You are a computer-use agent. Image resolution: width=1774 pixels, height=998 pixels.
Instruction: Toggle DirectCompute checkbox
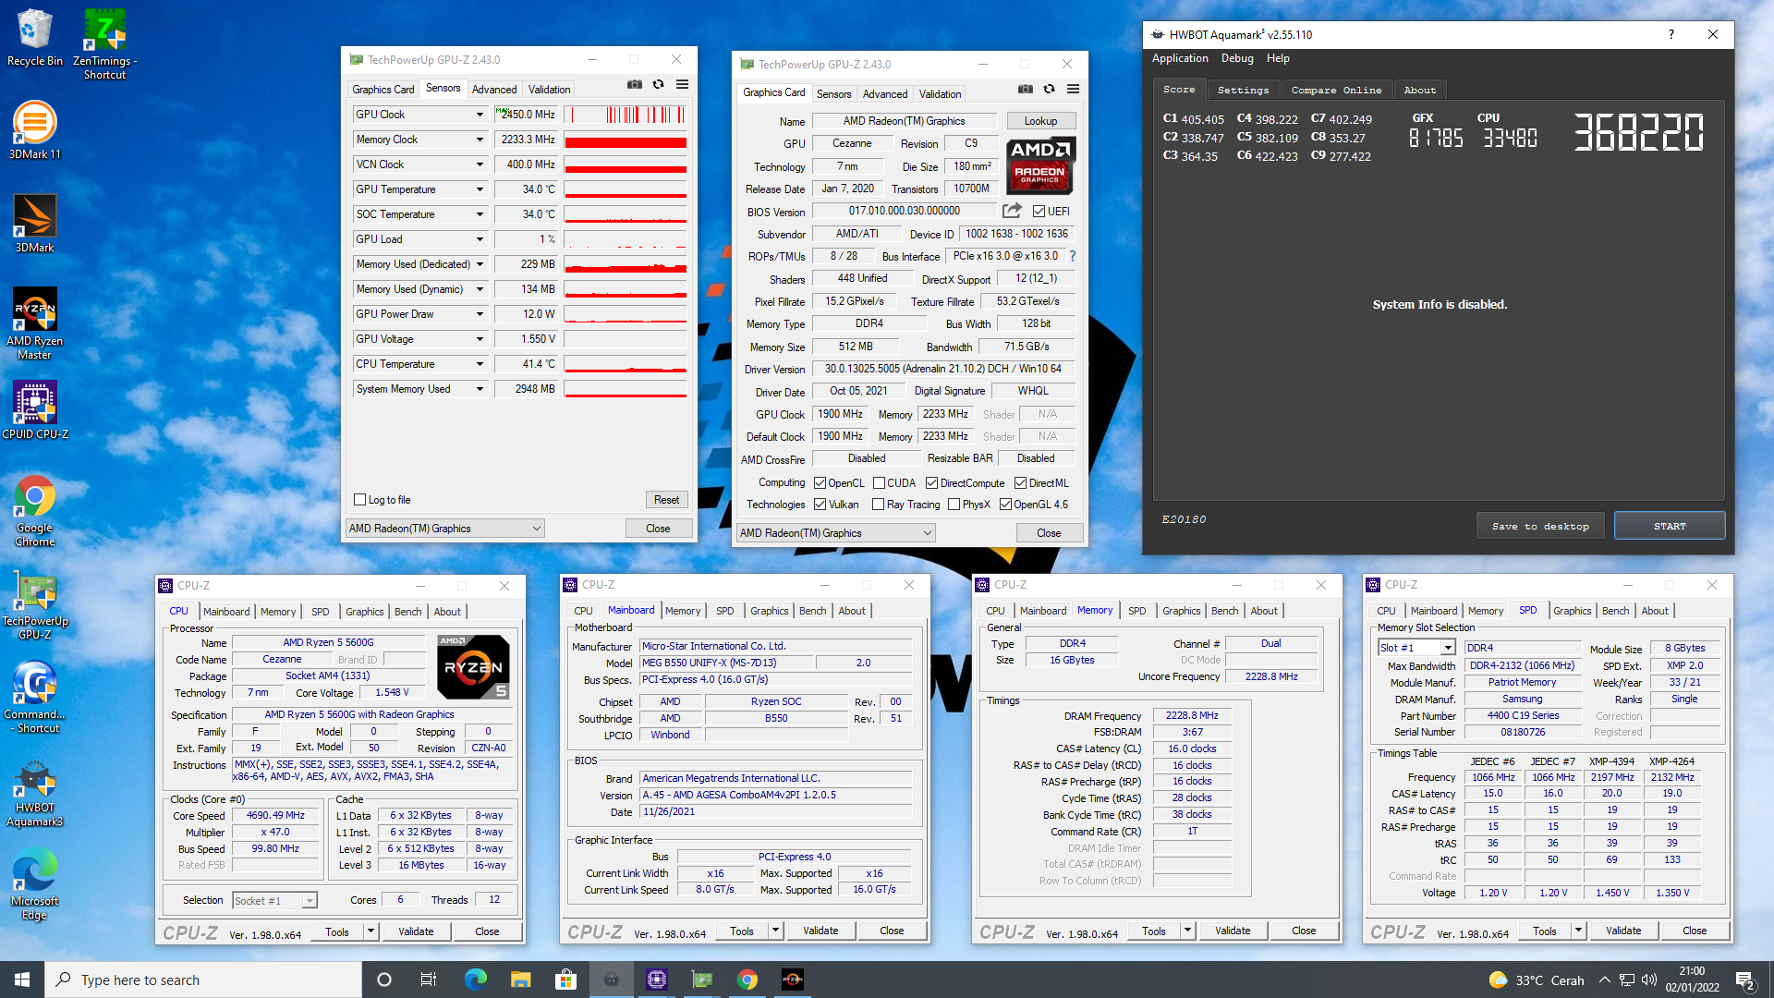(x=931, y=483)
